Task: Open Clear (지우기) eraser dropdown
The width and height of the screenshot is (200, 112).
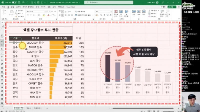Action: [x=152, y=16]
